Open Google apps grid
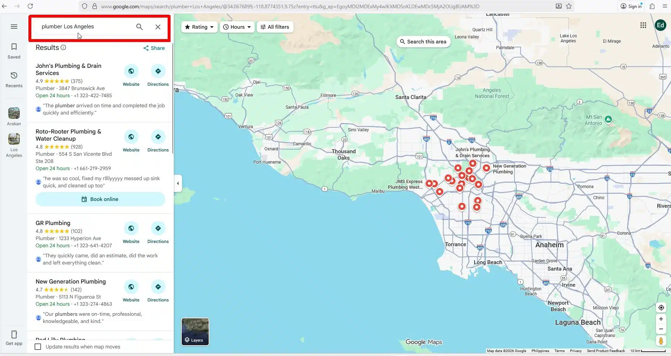Image resolution: width=671 pixels, height=356 pixels. click(643, 25)
